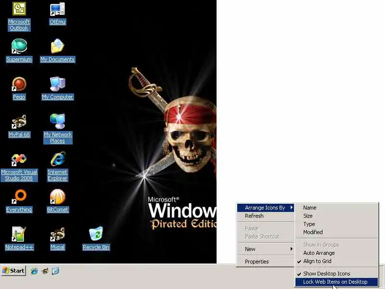Launch Internet Explorer from Quick Launch bar

coord(34,271)
